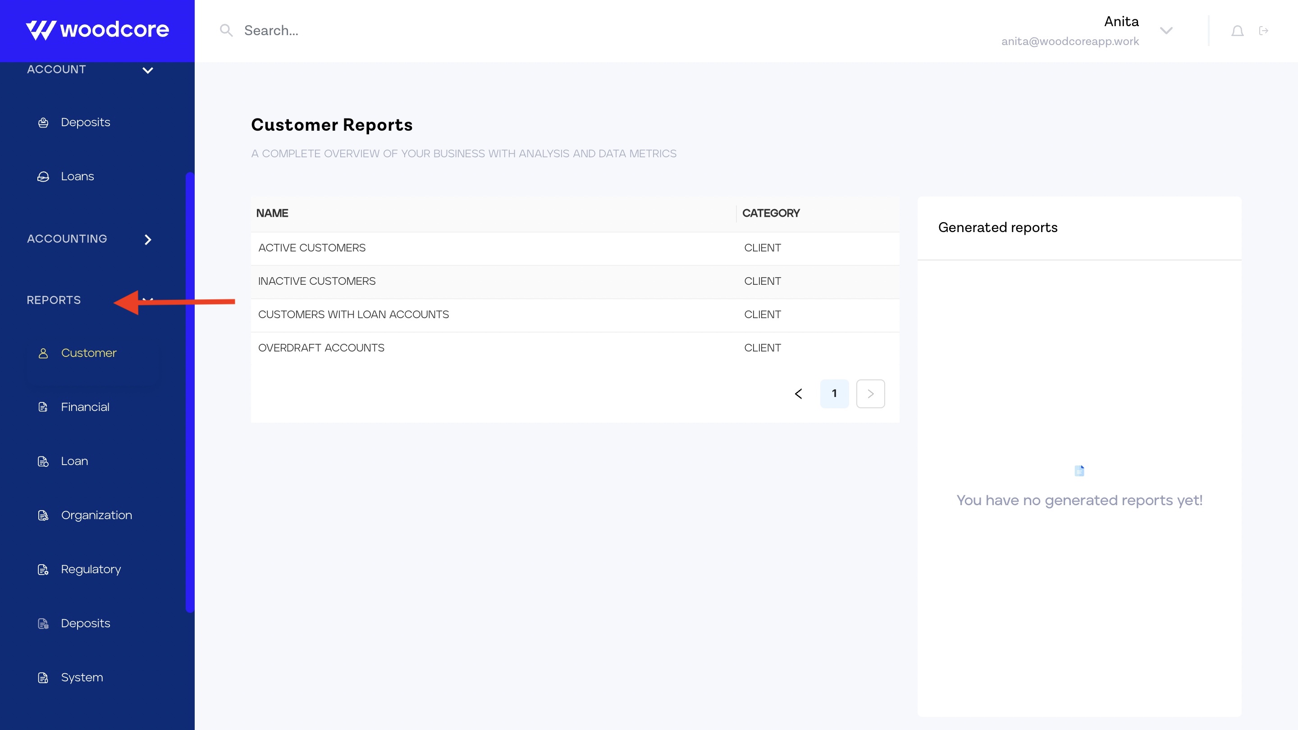The image size is (1298, 730).
Task: Collapse the ACCOUNT section chevron
Action: pos(148,70)
